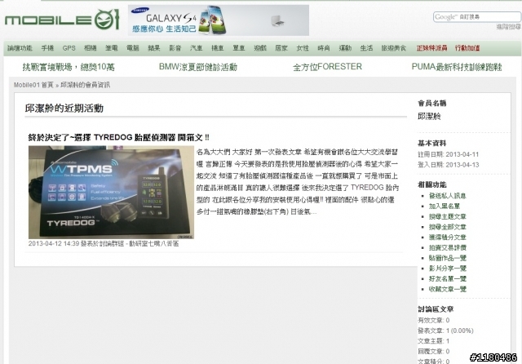Click 有效文章: 0 stat line
Viewport: 522px width, 364px height.
click(433, 320)
